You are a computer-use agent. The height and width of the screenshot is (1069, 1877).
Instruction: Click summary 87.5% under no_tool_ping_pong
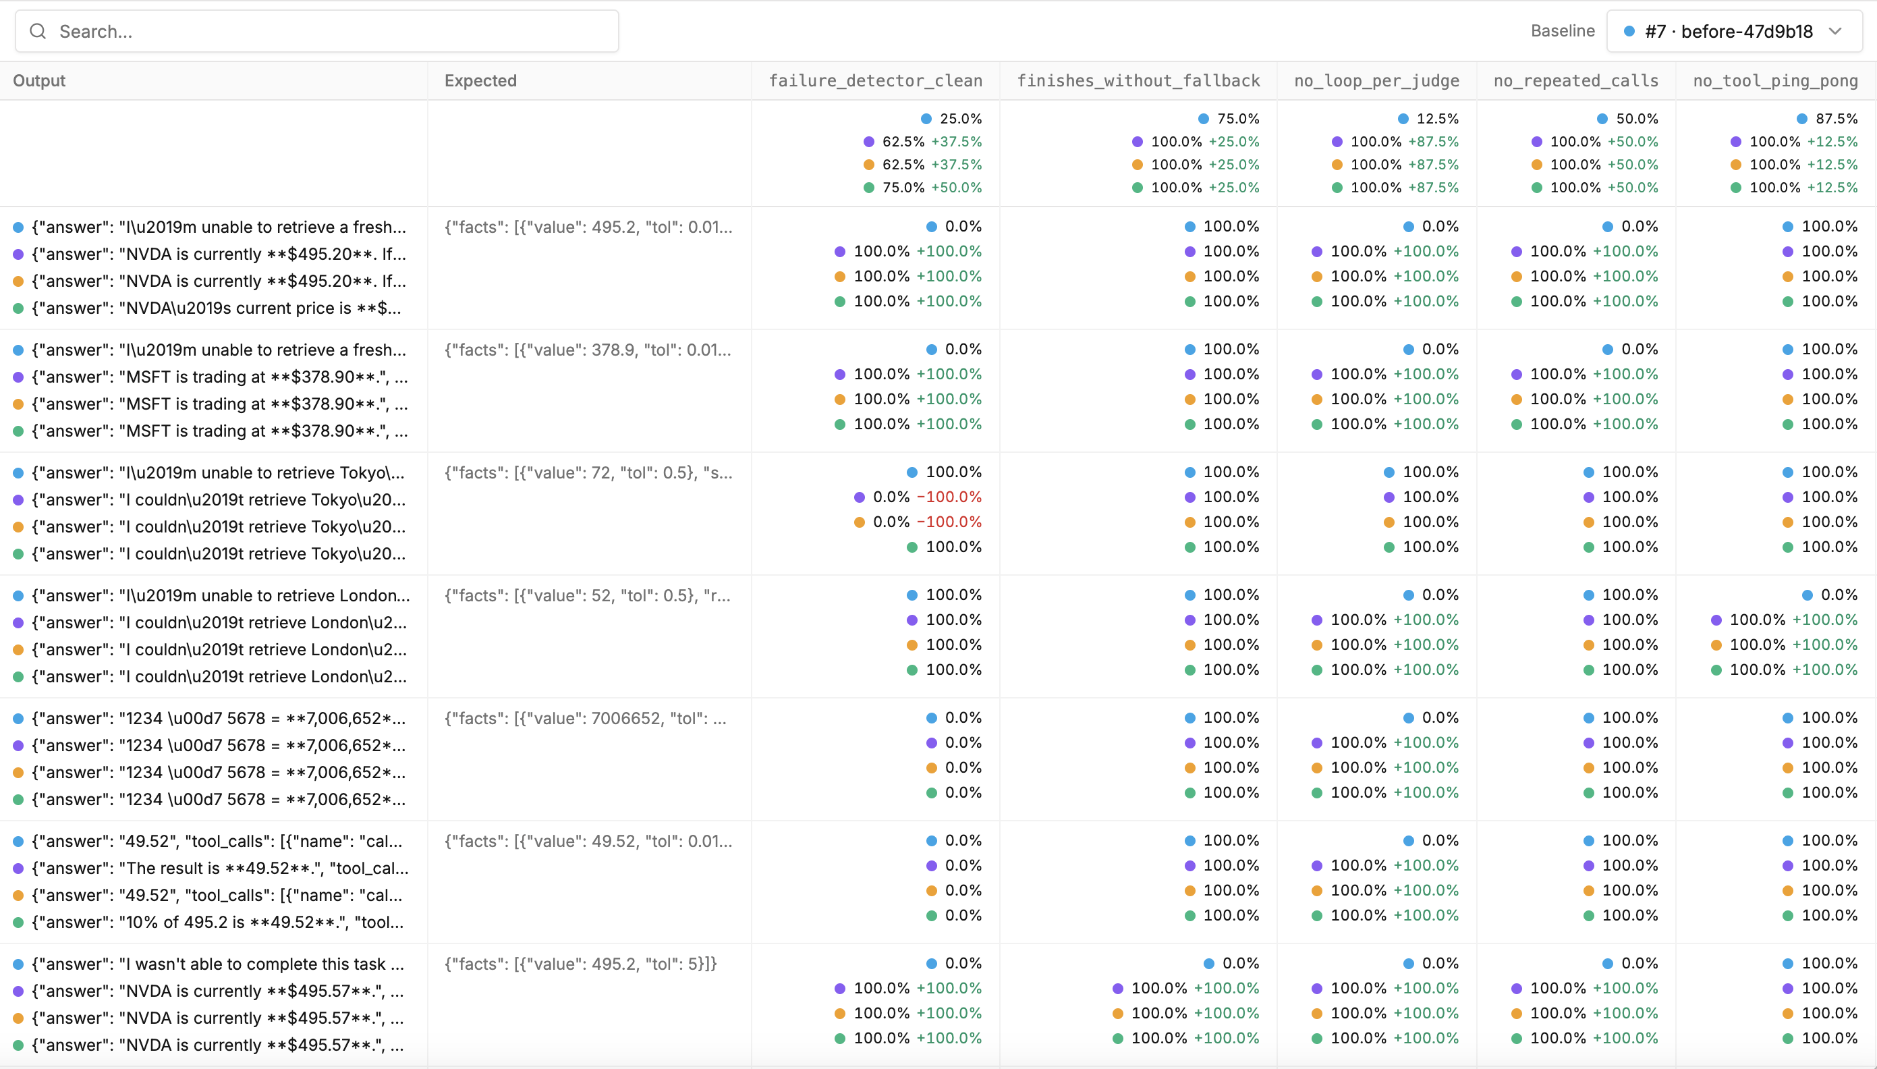pos(1827,119)
